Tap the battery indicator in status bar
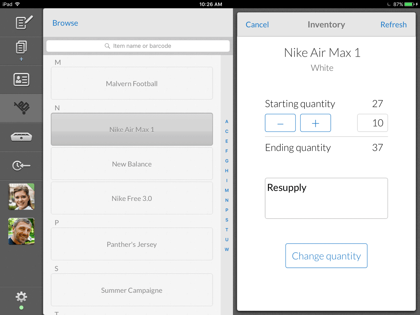420x315 pixels. (409, 4)
